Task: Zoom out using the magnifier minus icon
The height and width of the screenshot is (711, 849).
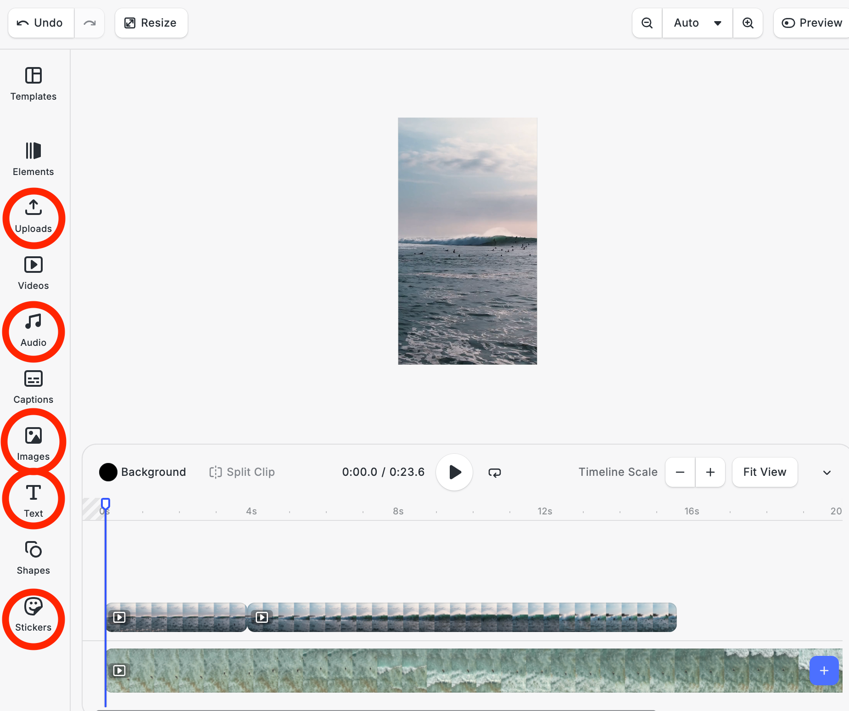Action: [647, 23]
